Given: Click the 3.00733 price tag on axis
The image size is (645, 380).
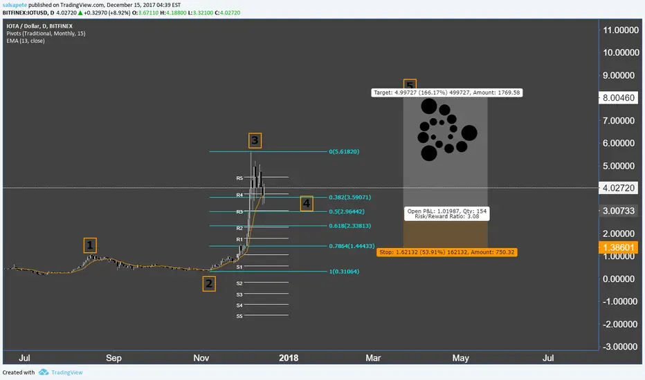Looking at the screenshot, I should click(619, 211).
